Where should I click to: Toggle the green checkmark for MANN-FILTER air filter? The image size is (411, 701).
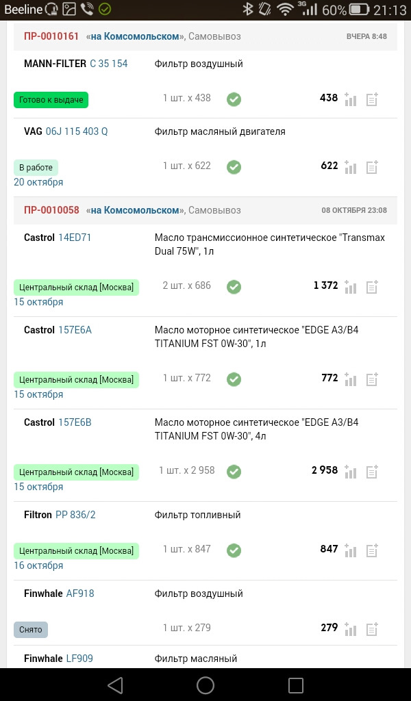coord(234,99)
